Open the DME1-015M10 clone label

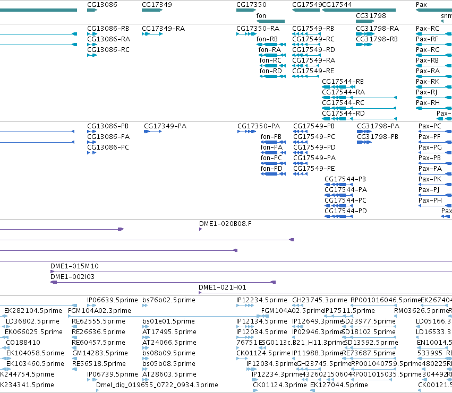74,266
